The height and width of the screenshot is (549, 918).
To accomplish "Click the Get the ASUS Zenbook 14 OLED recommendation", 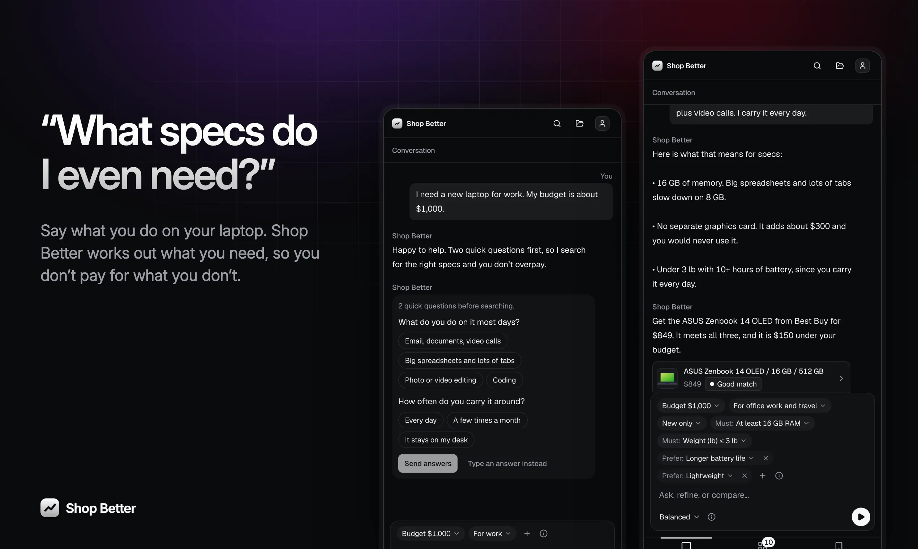I will coord(746,336).
